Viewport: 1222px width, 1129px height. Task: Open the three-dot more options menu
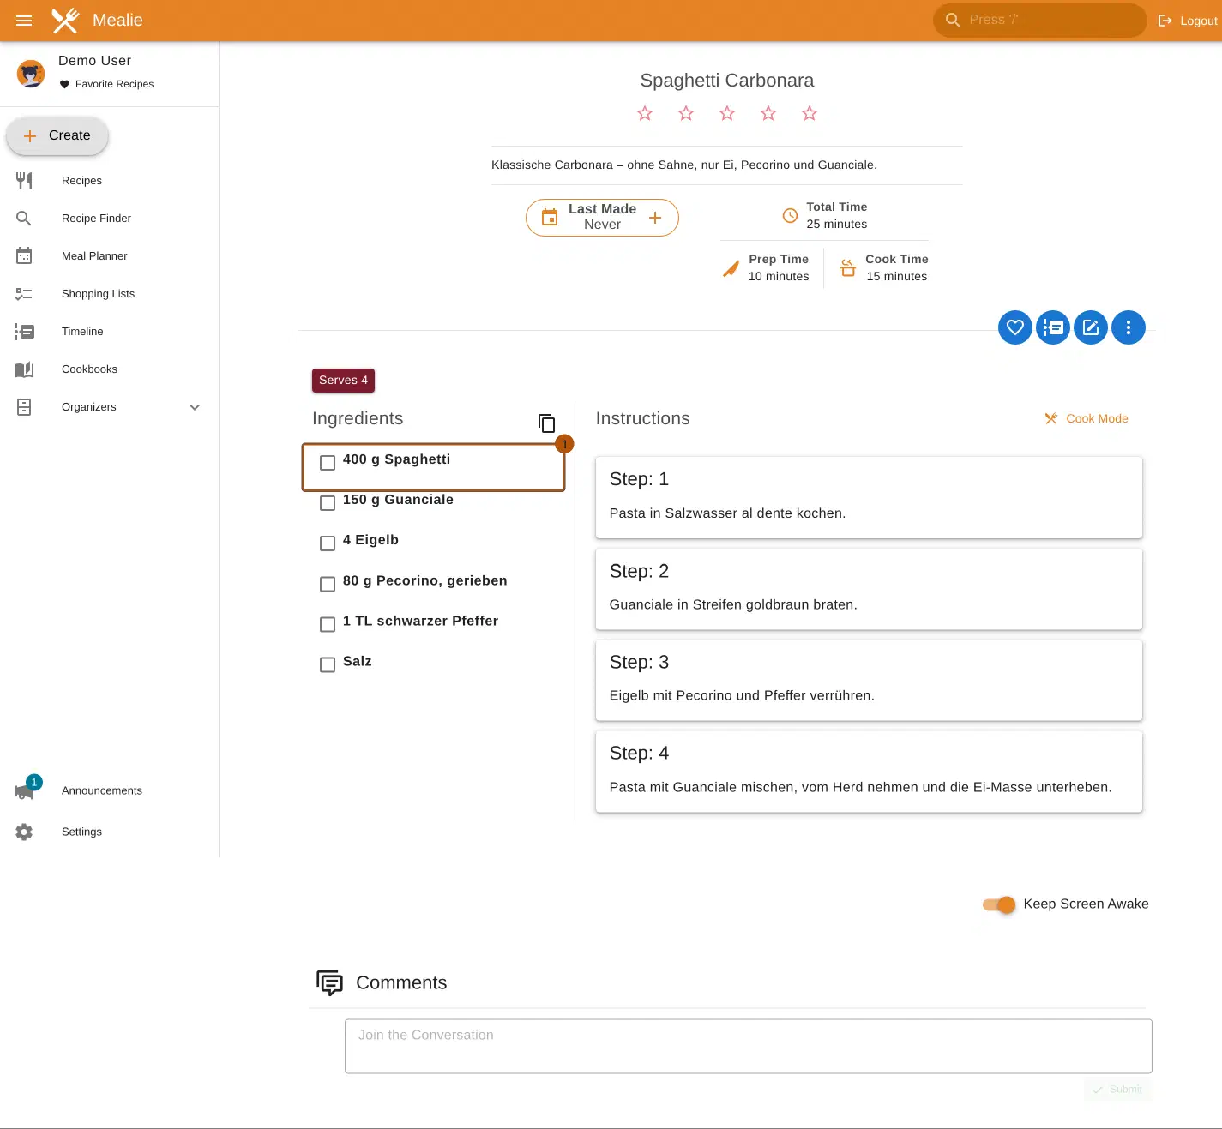click(x=1129, y=327)
